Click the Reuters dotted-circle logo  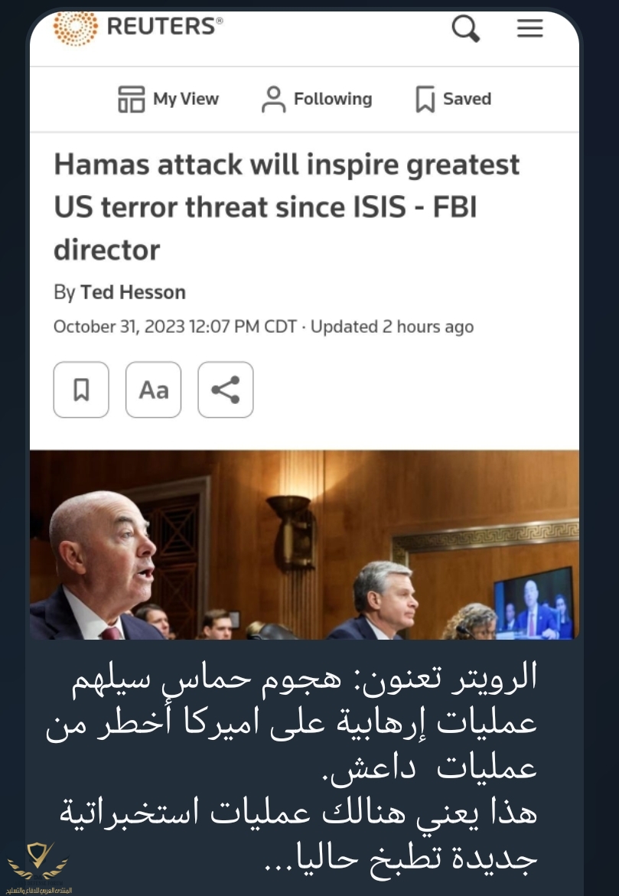tap(76, 28)
